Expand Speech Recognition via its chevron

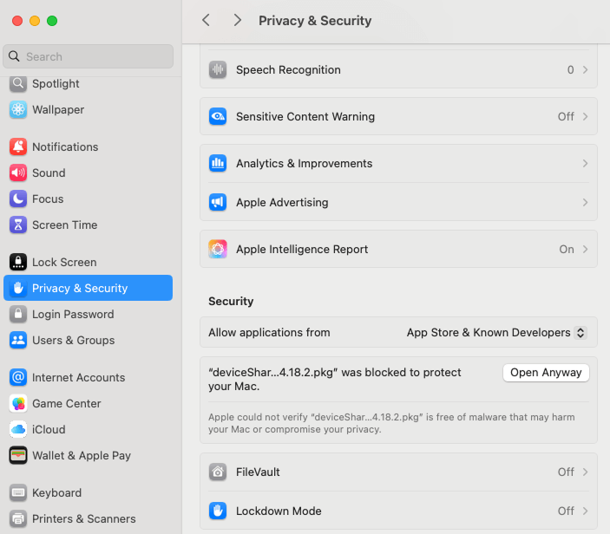tap(585, 70)
